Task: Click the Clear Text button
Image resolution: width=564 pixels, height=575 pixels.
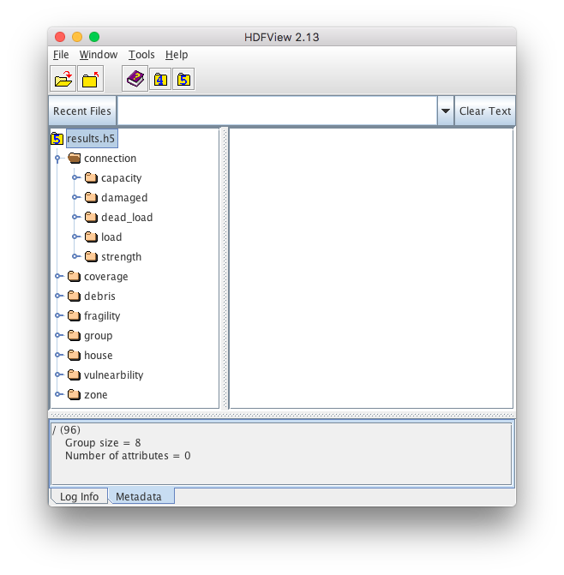Action: (485, 111)
